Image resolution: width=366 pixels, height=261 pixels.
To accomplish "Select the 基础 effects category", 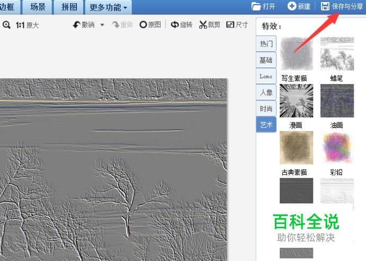I will click(x=266, y=60).
